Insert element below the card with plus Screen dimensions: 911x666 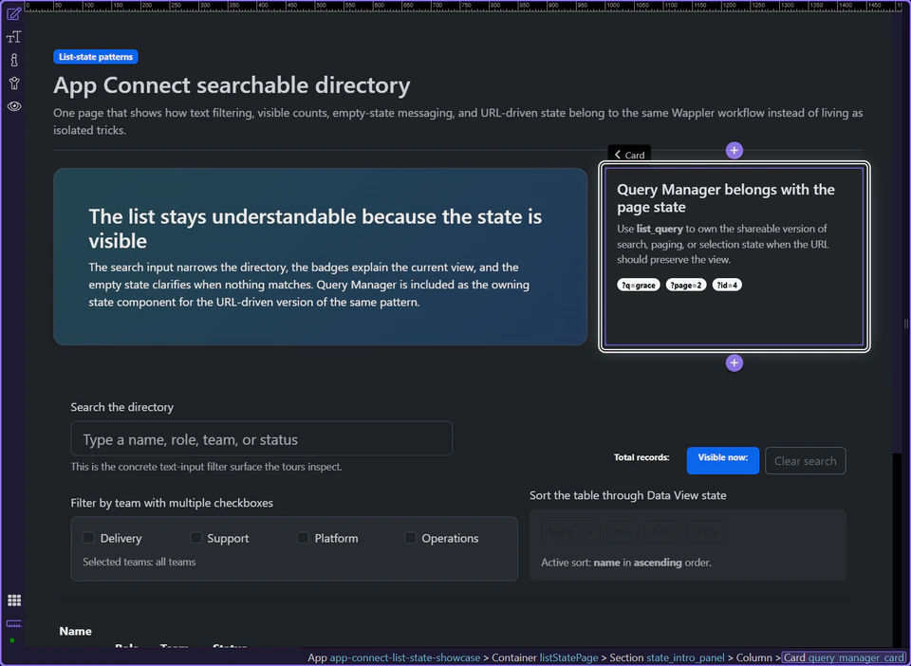coord(734,363)
